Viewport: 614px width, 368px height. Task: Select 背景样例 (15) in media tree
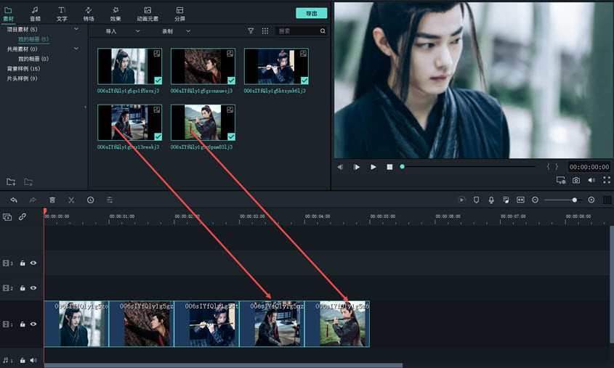coord(23,68)
